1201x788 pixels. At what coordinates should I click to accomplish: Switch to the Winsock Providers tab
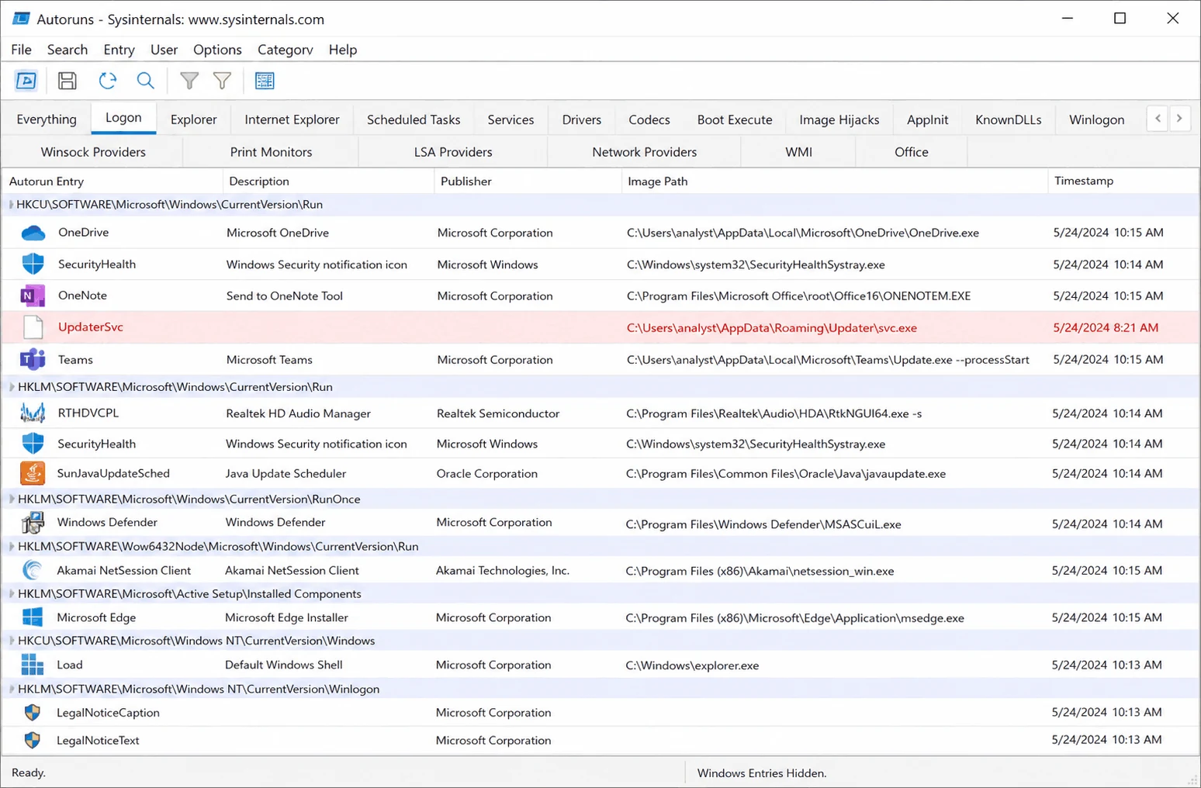click(93, 152)
